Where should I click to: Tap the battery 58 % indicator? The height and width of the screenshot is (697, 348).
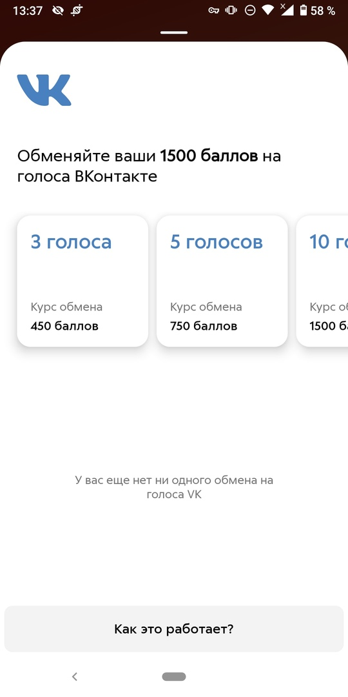point(317,11)
